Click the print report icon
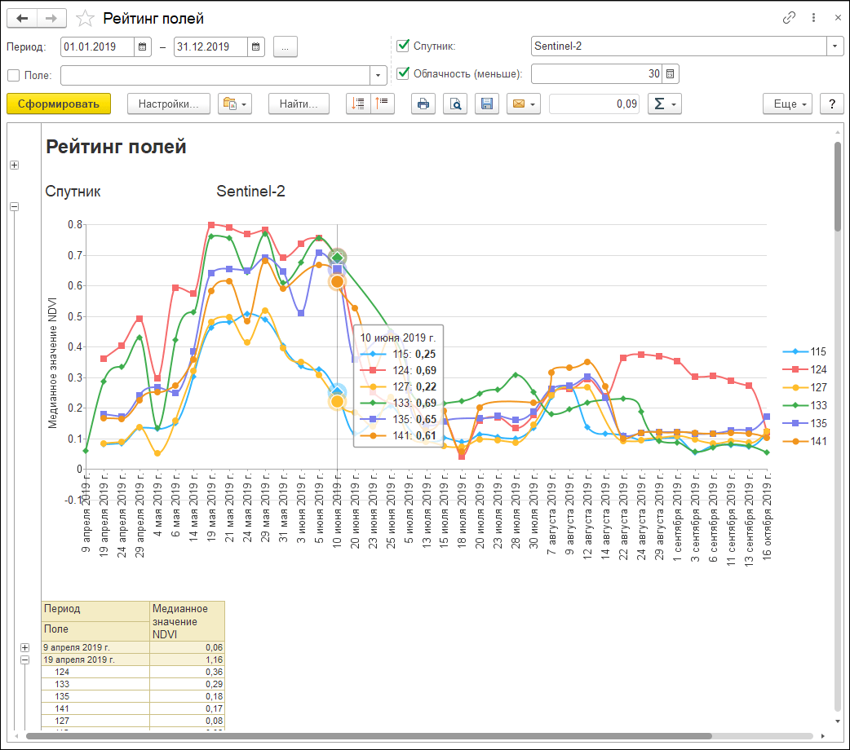The height and width of the screenshot is (750, 850). pyautogui.click(x=423, y=104)
